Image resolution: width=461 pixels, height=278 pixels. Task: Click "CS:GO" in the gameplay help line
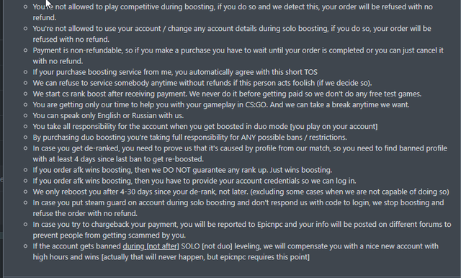coord(256,104)
